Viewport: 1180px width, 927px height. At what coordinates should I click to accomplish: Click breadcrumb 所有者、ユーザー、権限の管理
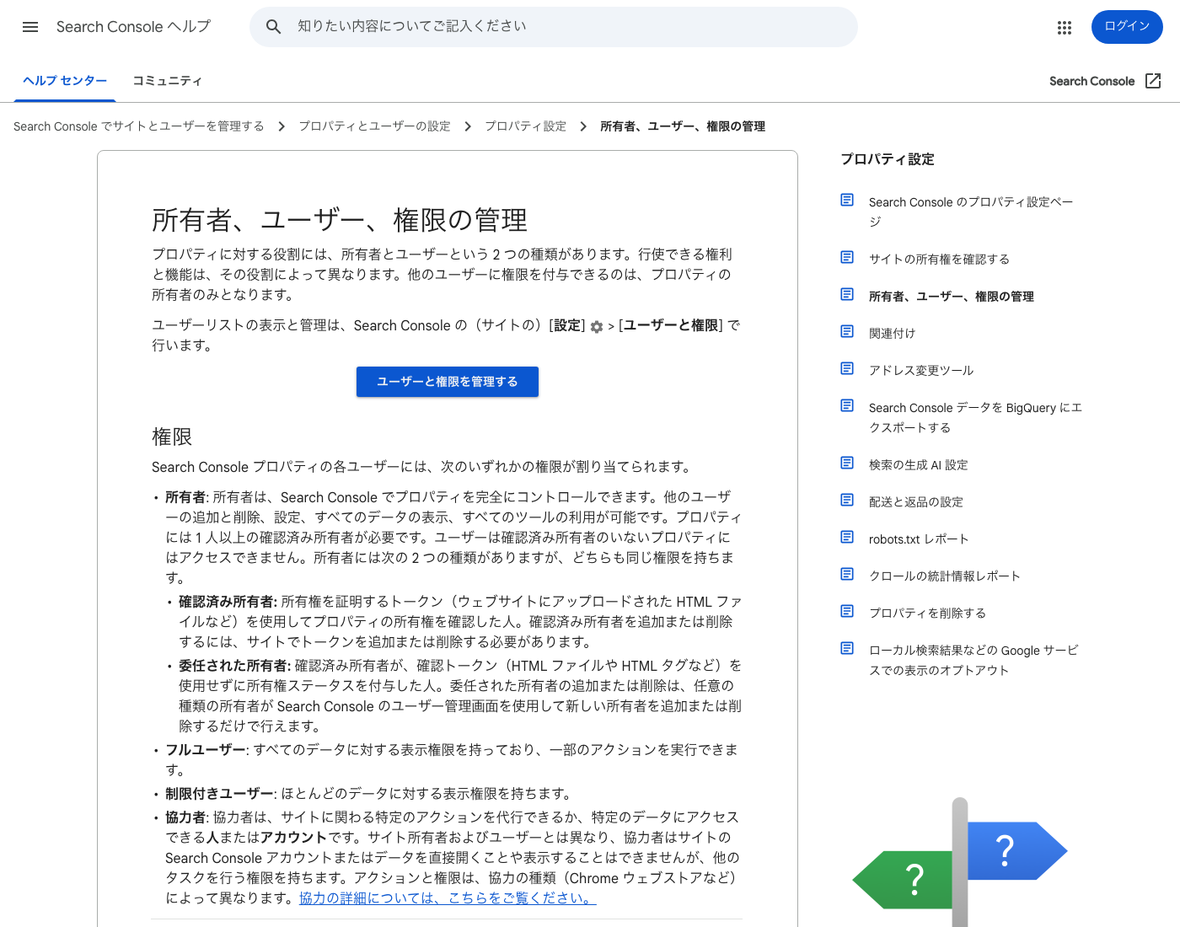coord(683,126)
